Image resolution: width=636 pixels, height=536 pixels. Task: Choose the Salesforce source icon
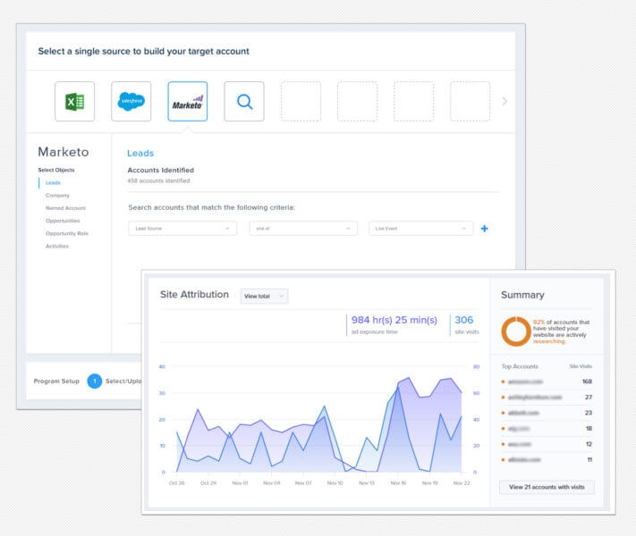131,101
